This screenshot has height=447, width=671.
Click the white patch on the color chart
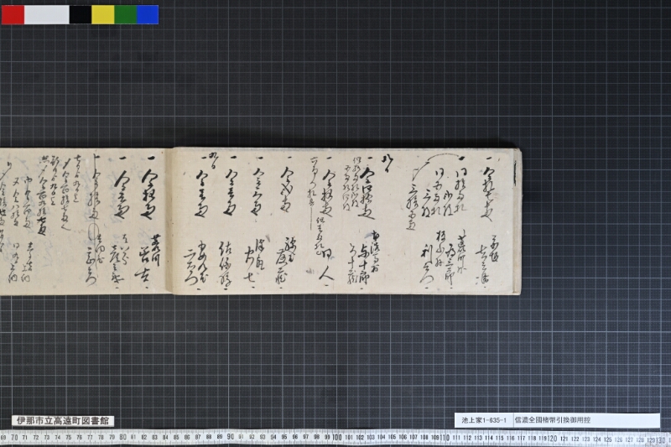click(x=47, y=14)
